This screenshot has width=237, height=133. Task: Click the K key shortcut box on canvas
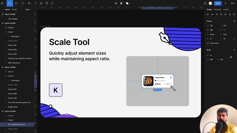click(x=56, y=90)
